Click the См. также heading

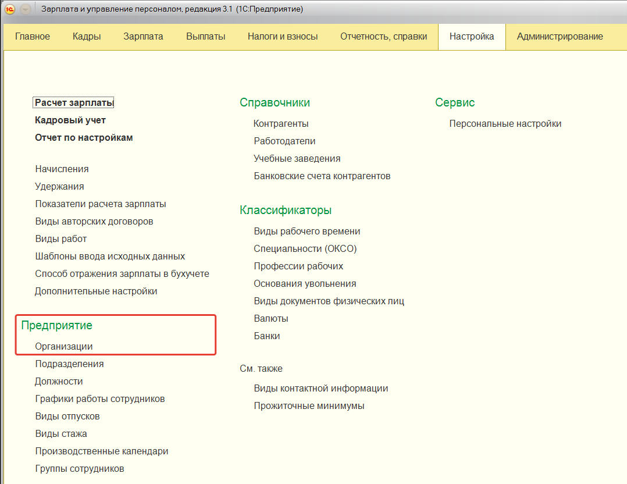coord(261,368)
